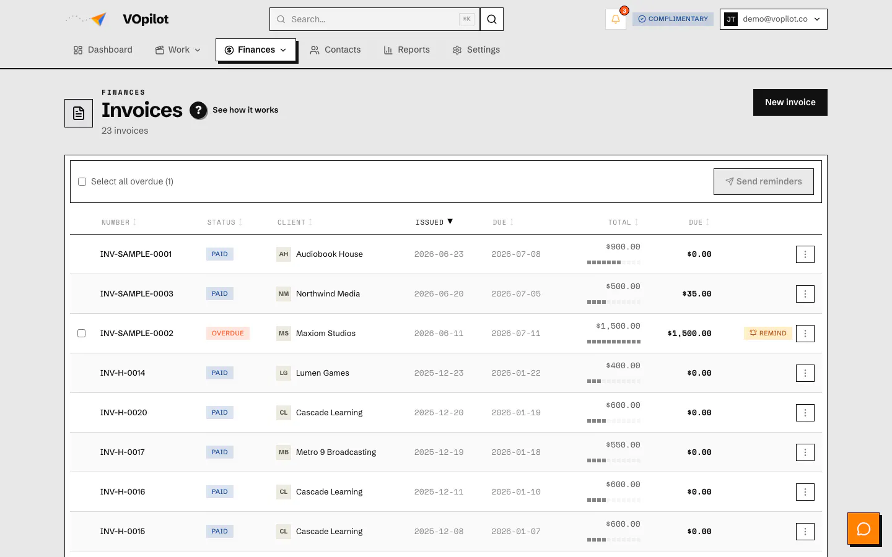Sort by the STATUS column

pyautogui.click(x=225, y=222)
